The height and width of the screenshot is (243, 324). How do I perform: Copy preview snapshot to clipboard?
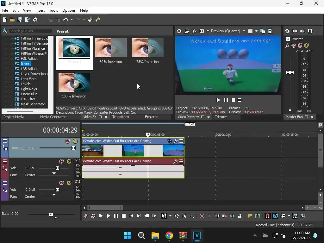coord(263,31)
